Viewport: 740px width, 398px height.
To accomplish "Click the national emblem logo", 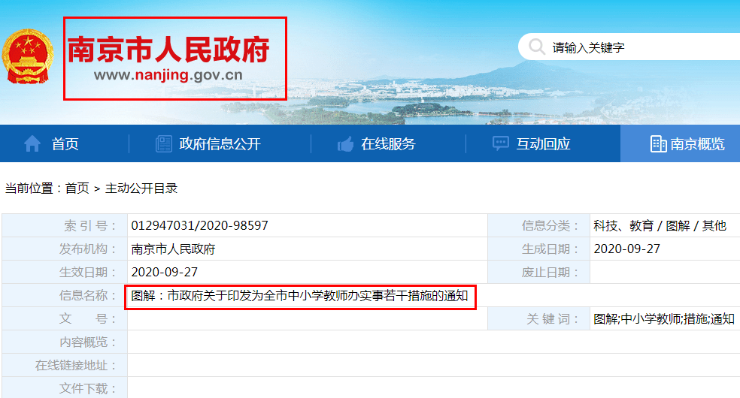I will coord(27,57).
